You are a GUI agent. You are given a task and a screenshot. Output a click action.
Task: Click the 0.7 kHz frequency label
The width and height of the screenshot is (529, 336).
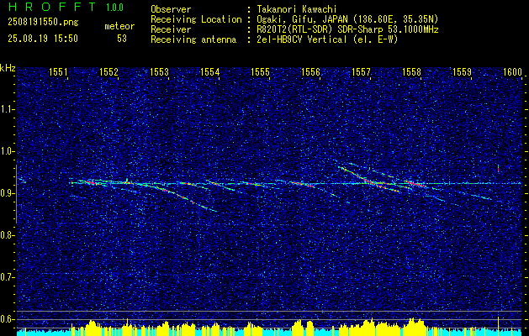[7, 277]
